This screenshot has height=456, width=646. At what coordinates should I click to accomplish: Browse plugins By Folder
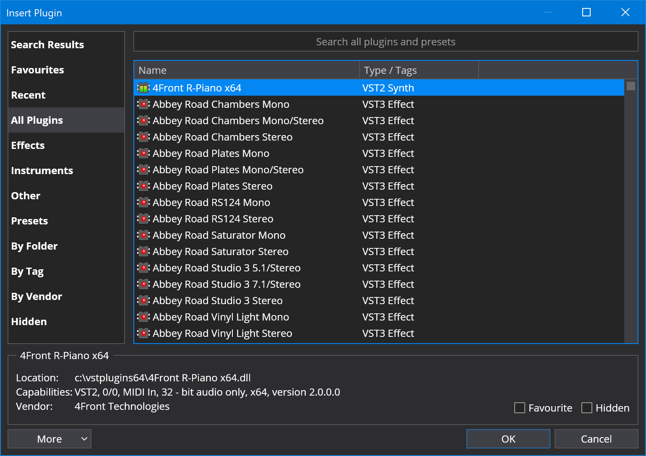(66, 246)
